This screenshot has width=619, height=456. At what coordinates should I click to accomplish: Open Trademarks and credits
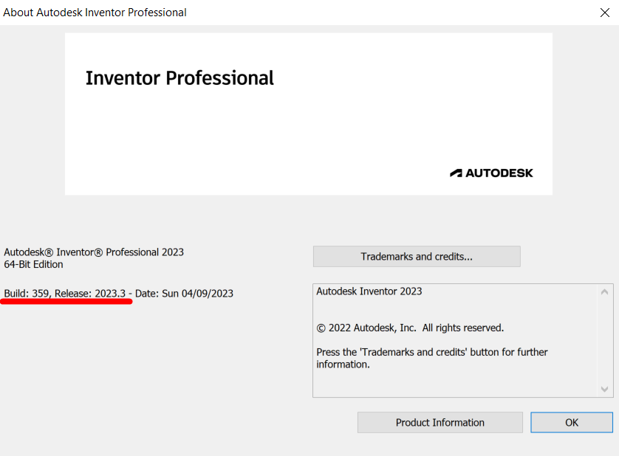417,257
